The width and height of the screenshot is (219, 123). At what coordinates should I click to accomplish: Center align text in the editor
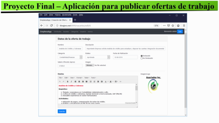click(79, 82)
